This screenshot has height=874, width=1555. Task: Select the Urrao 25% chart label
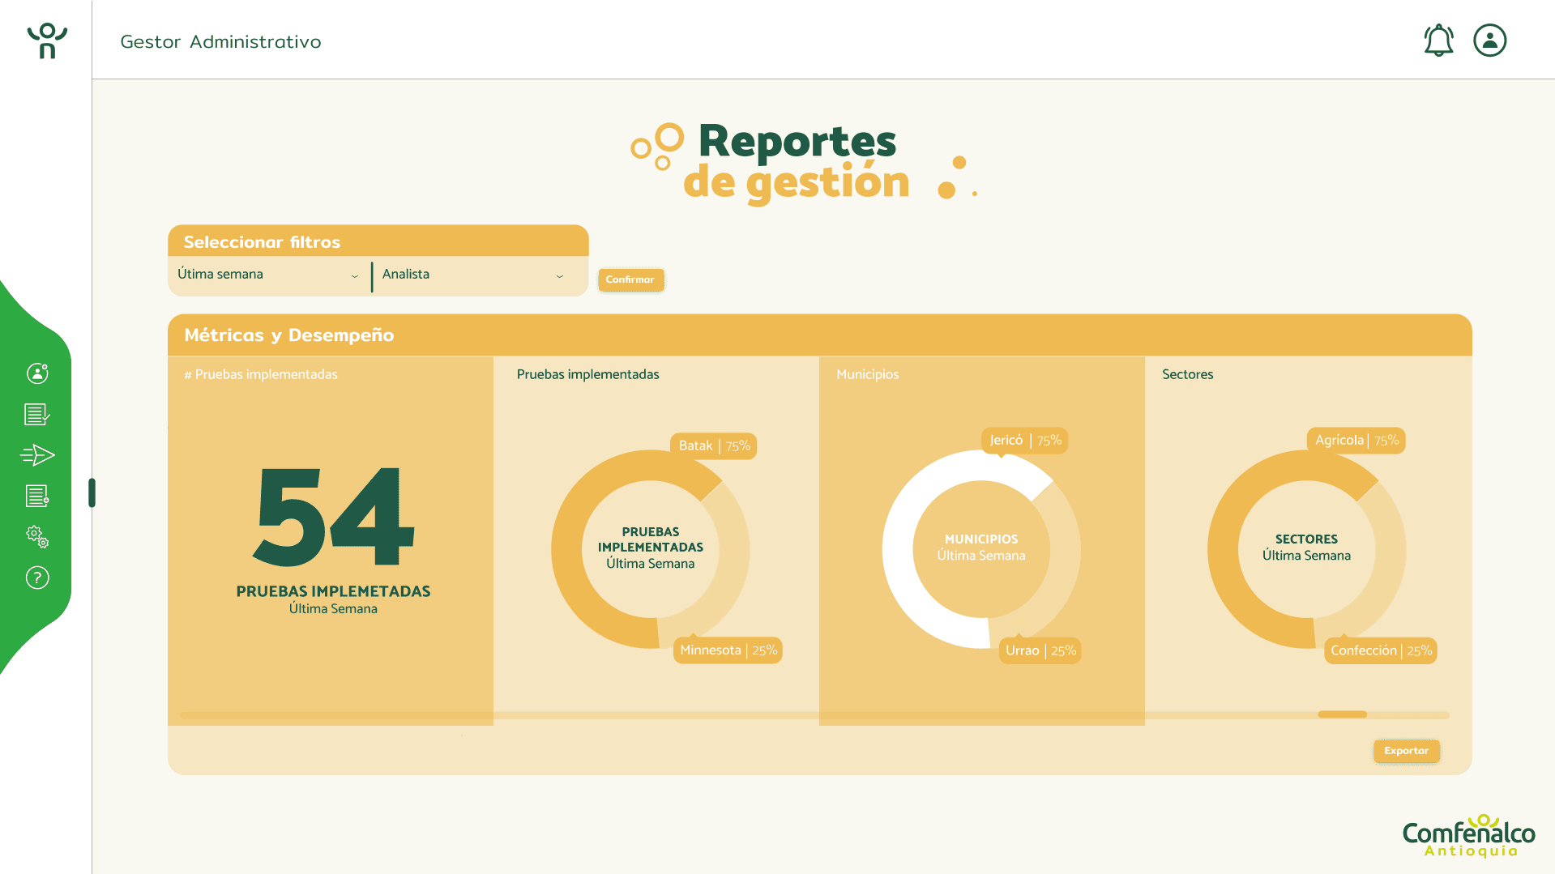click(1040, 650)
